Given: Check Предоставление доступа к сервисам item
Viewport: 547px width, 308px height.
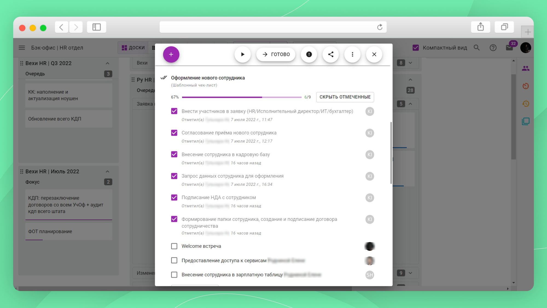Looking at the screenshot, I should [174, 260].
